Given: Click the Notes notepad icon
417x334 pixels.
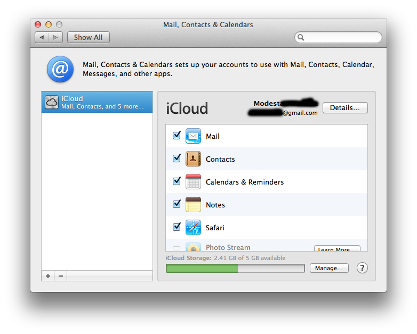Looking at the screenshot, I should [193, 204].
